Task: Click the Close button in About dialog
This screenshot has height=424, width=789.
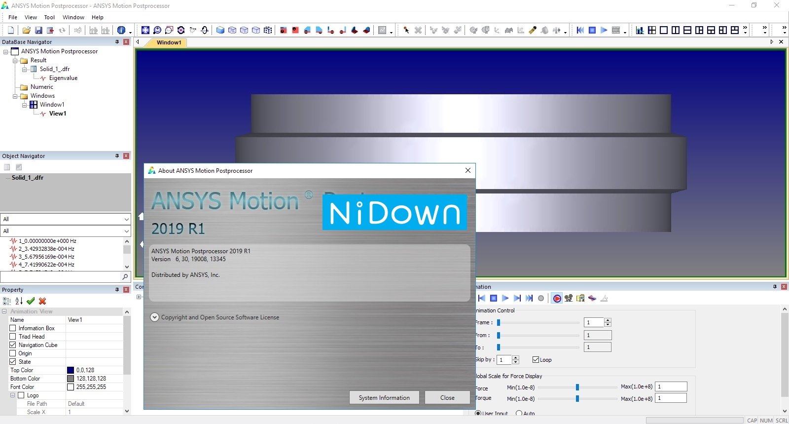Action: point(447,398)
